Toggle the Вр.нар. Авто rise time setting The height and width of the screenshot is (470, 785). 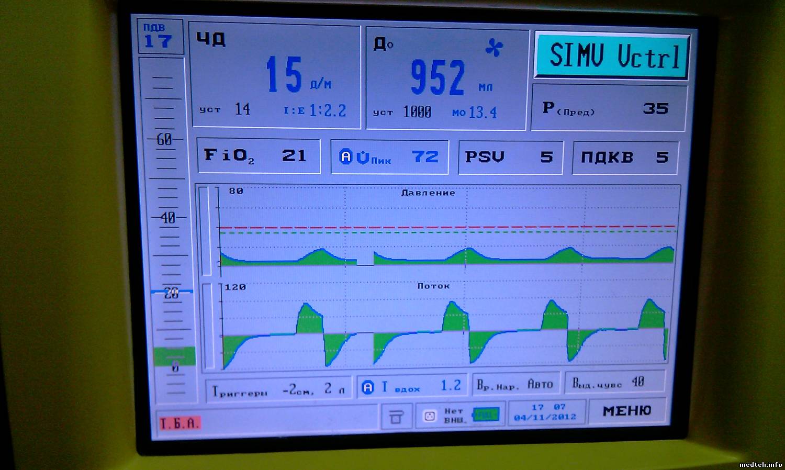(515, 385)
